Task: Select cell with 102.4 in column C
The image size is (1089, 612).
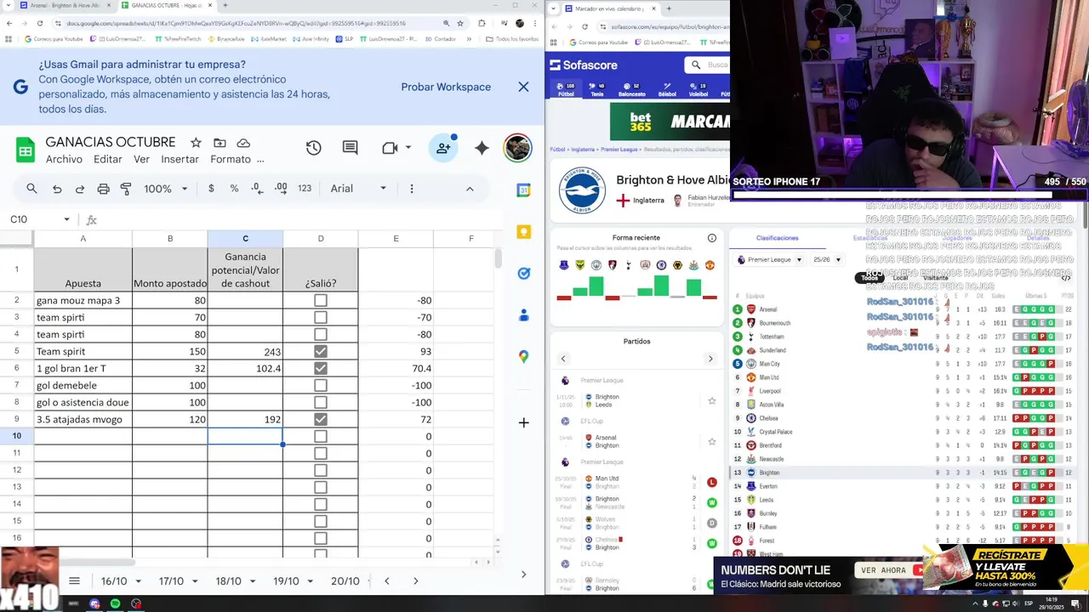Action: [245, 368]
